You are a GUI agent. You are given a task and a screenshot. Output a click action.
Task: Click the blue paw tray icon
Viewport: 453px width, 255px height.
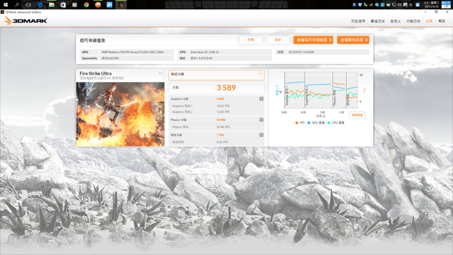(x=418, y=5)
